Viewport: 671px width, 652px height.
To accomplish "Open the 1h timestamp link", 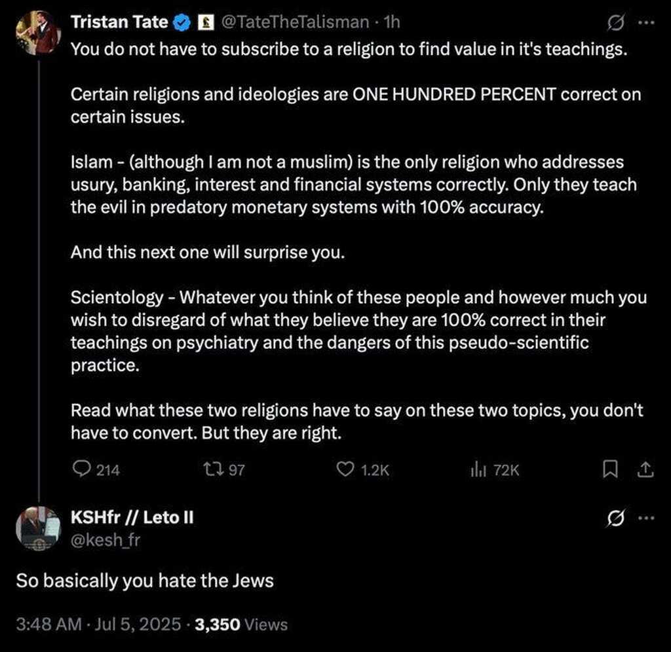I will click(391, 22).
